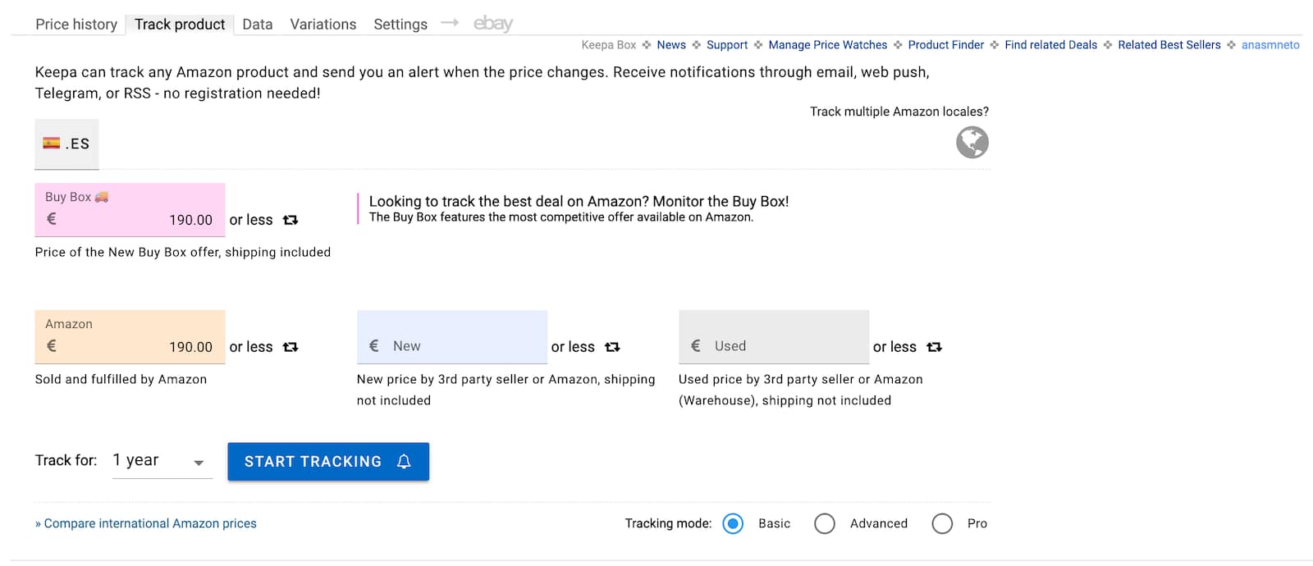Click the toggle arrows beside Amazon price
Screen dimensions: 1313x566
tap(291, 347)
